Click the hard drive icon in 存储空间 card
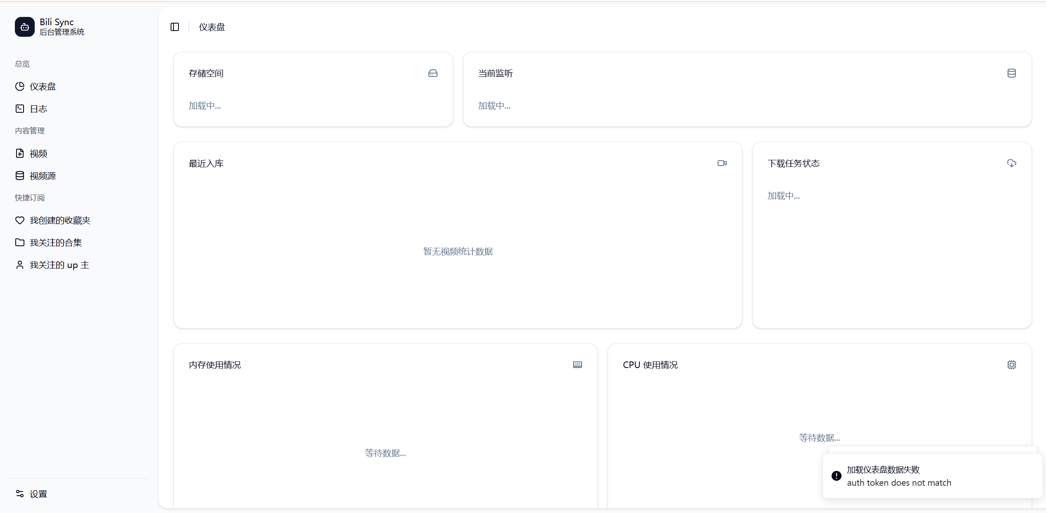The width and height of the screenshot is (1046, 513). pos(433,73)
